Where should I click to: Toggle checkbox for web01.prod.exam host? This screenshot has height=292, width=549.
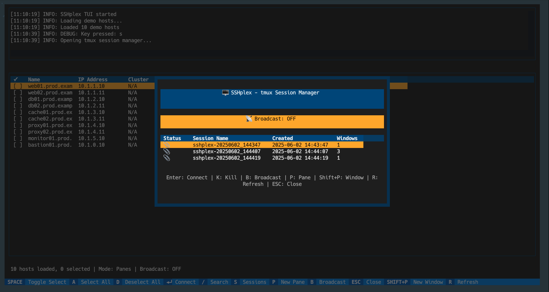pos(18,86)
